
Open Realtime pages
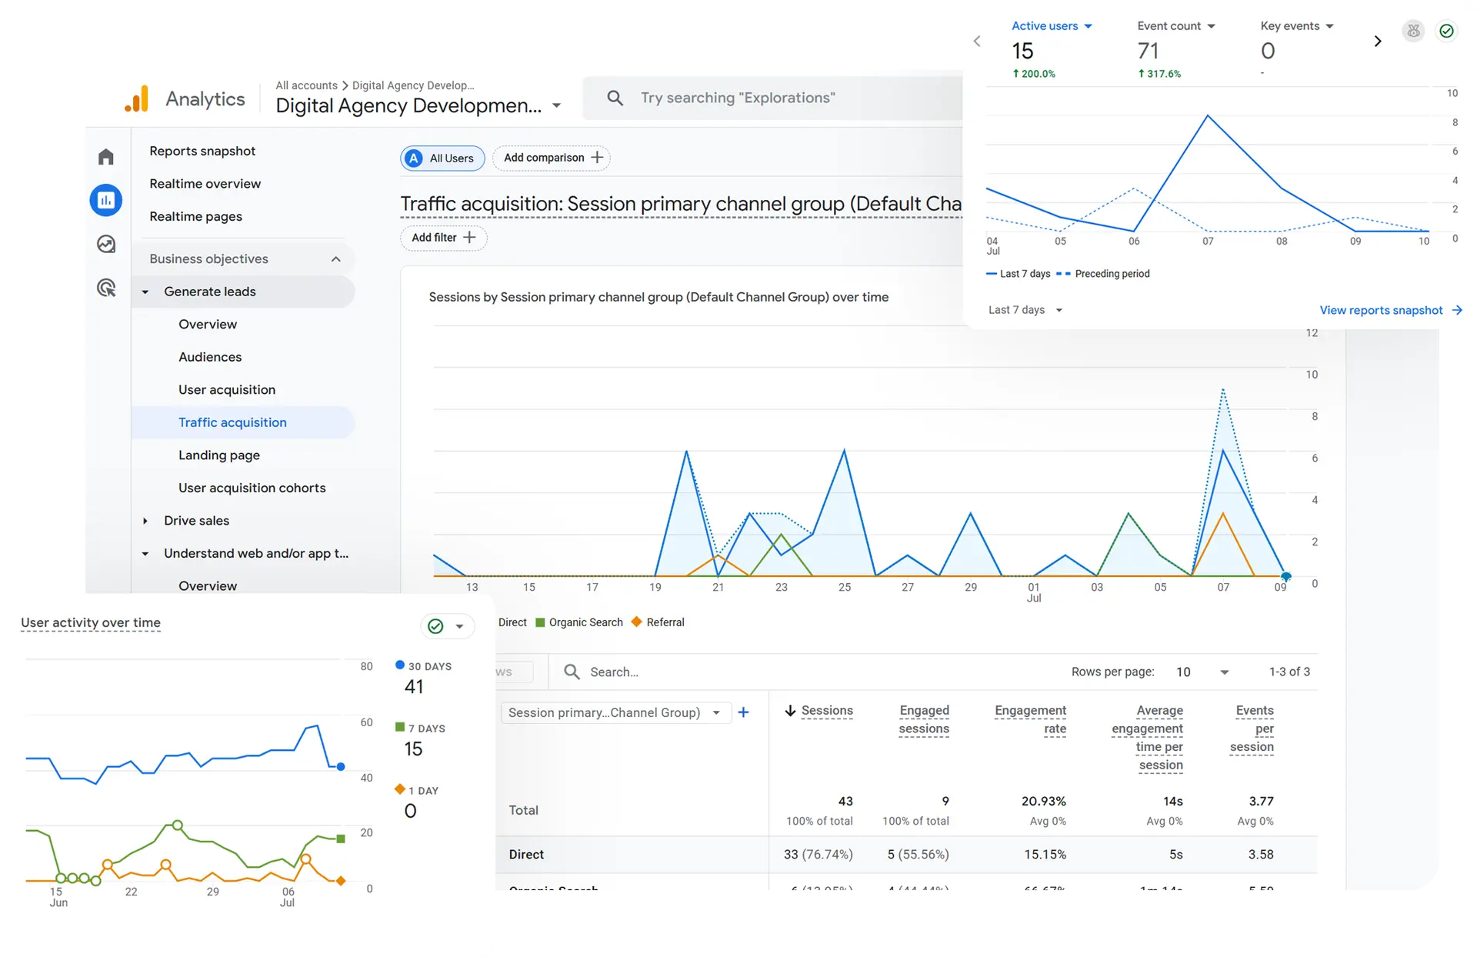pyautogui.click(x=195, y=217)
